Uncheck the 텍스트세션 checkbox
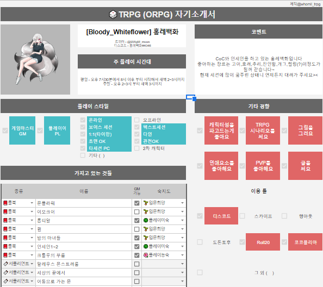323x287 pixels. pos(137,127)
